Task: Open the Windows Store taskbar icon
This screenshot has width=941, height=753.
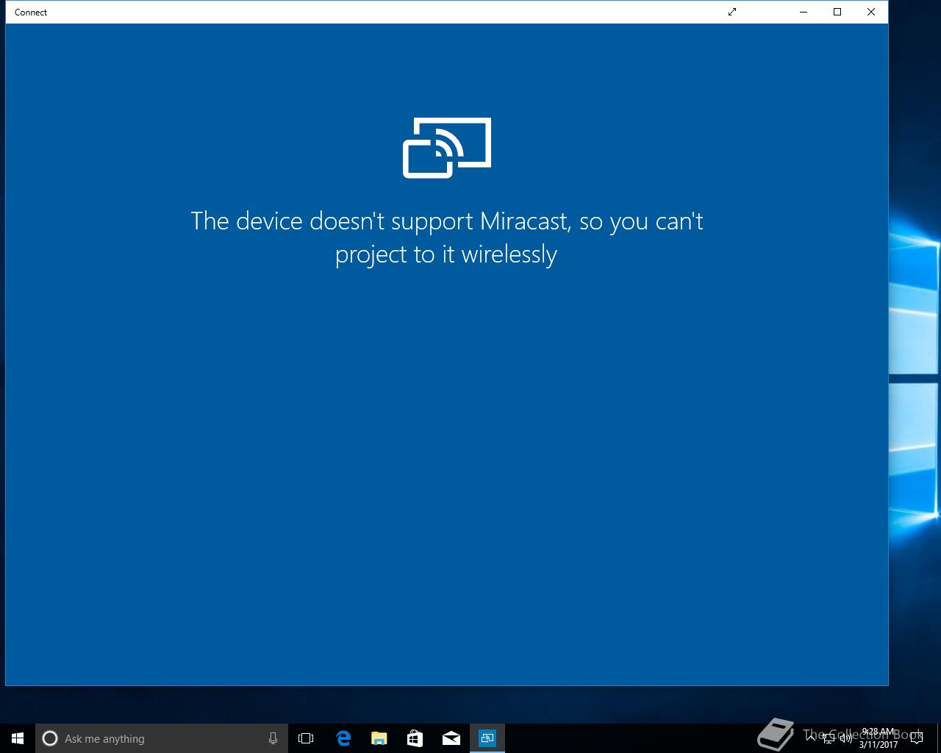Action: pyautogui.click(x=415, y=738)
